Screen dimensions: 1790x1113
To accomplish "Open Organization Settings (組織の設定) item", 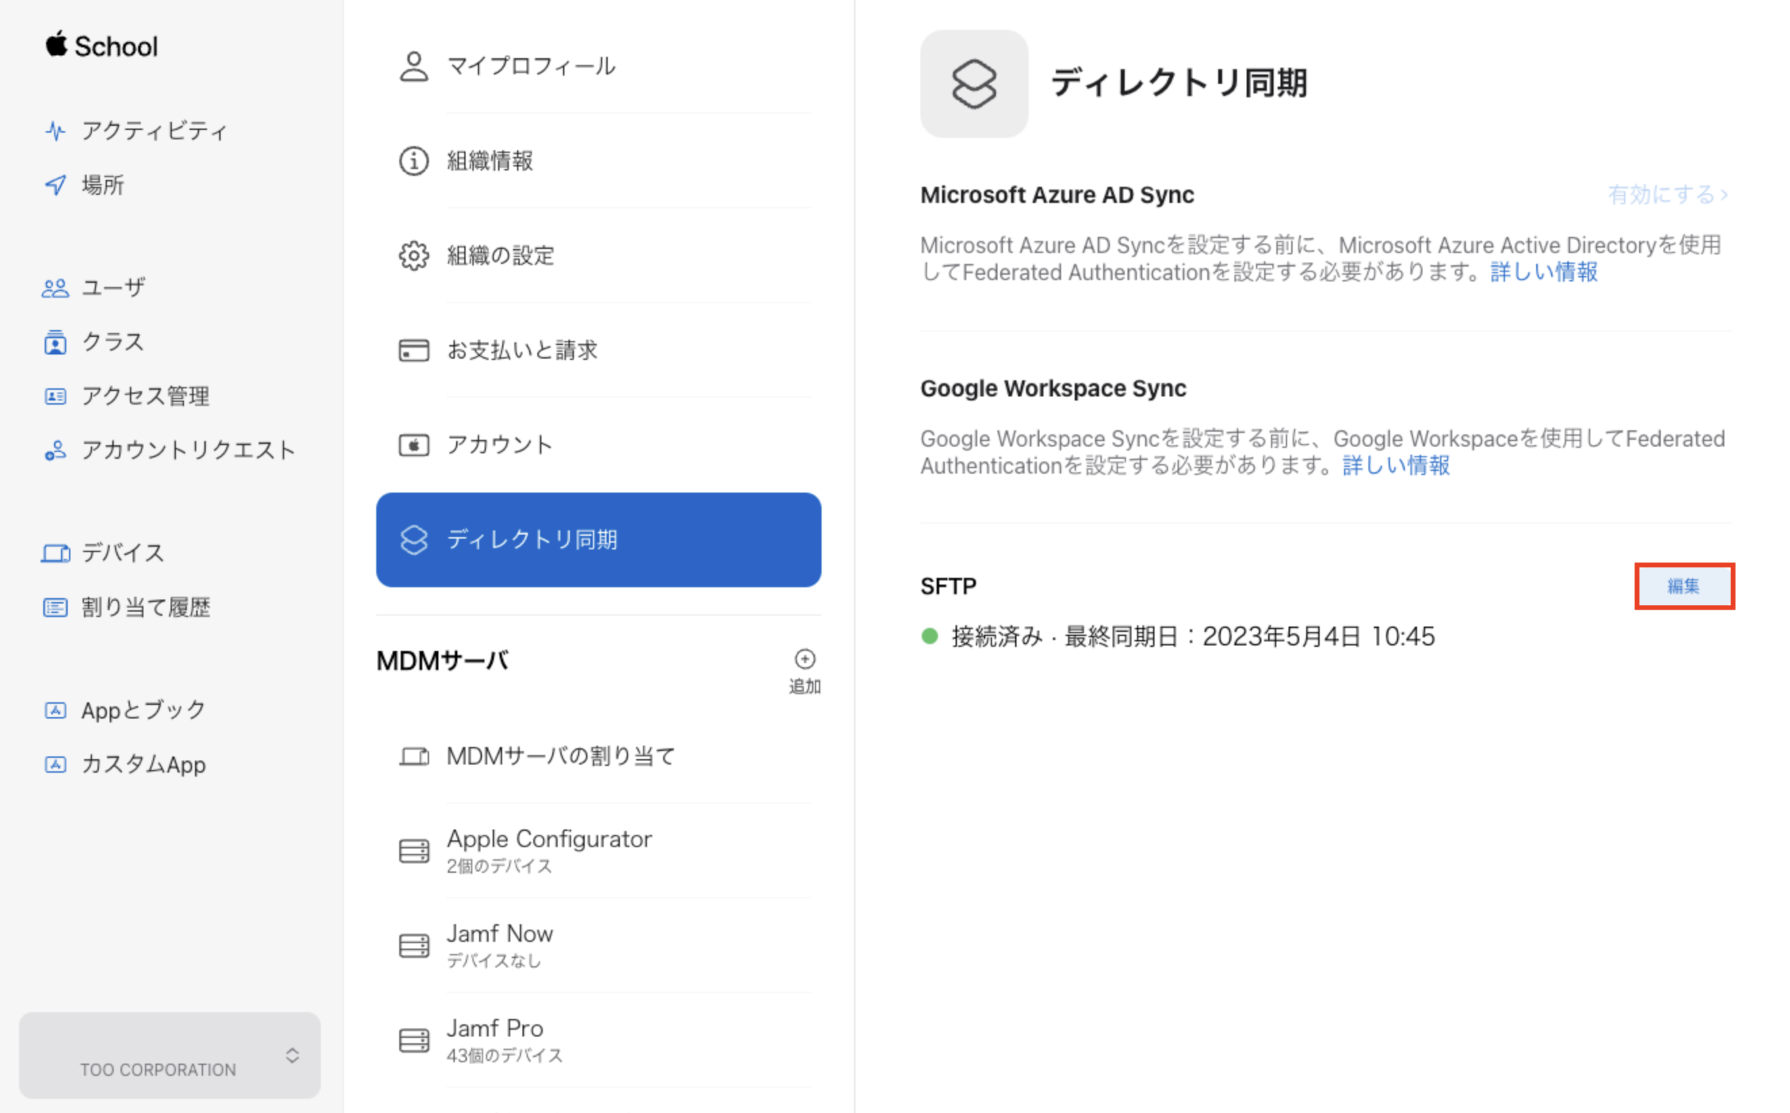I will (x=501, y=256).
